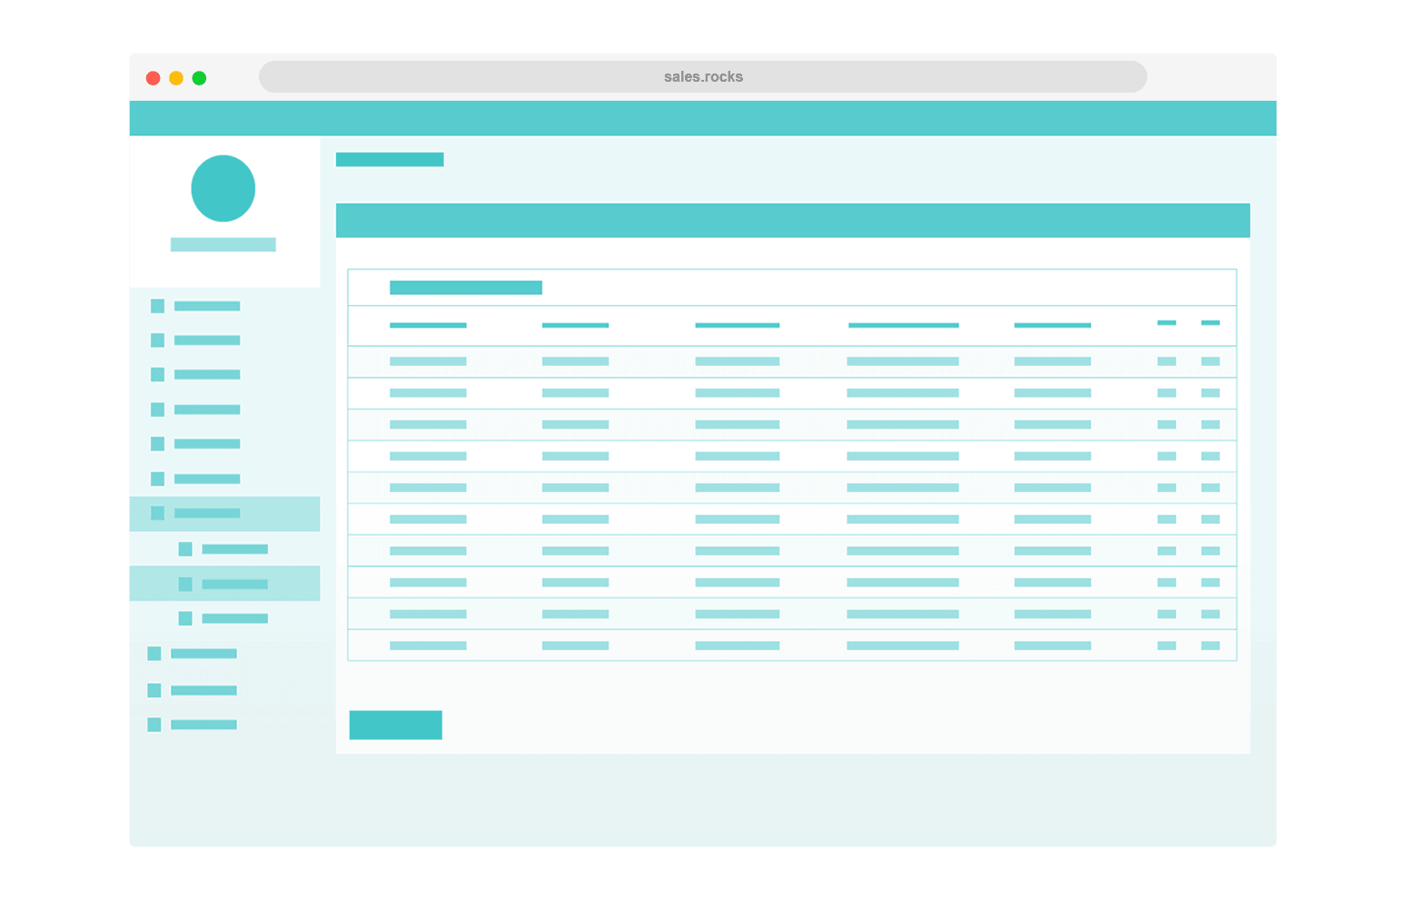Click the page title above the table panel
This screenshot has height=908, width=1408.
coord(390,160)
